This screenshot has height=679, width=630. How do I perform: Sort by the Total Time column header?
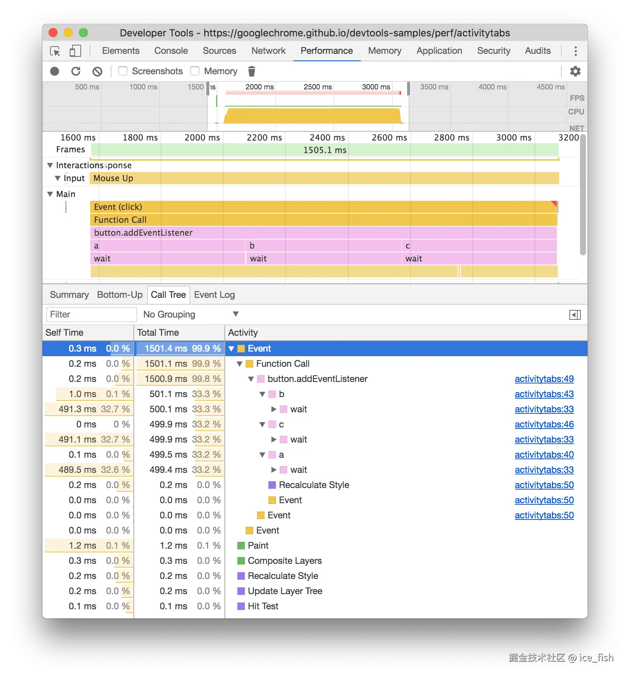click(x=179, y=333)
